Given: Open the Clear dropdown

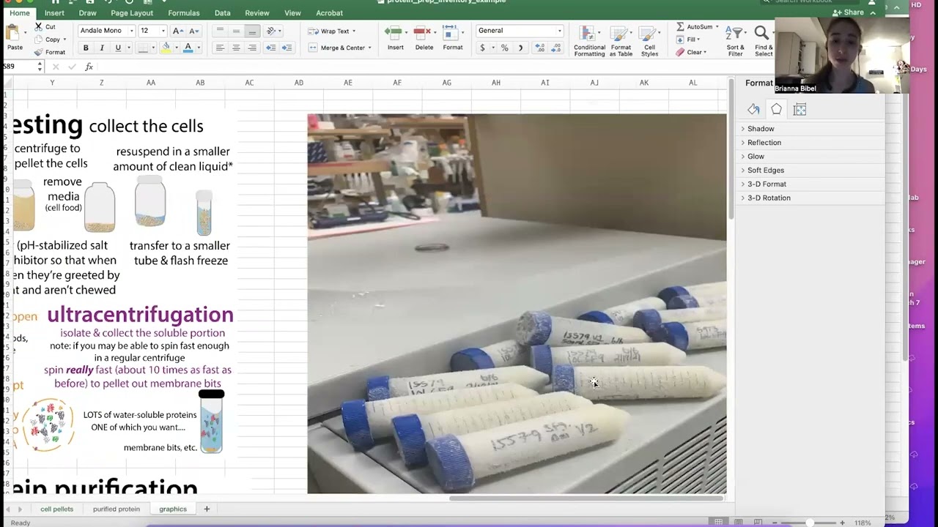Looking at the screenshot, I should pos(691,52).
